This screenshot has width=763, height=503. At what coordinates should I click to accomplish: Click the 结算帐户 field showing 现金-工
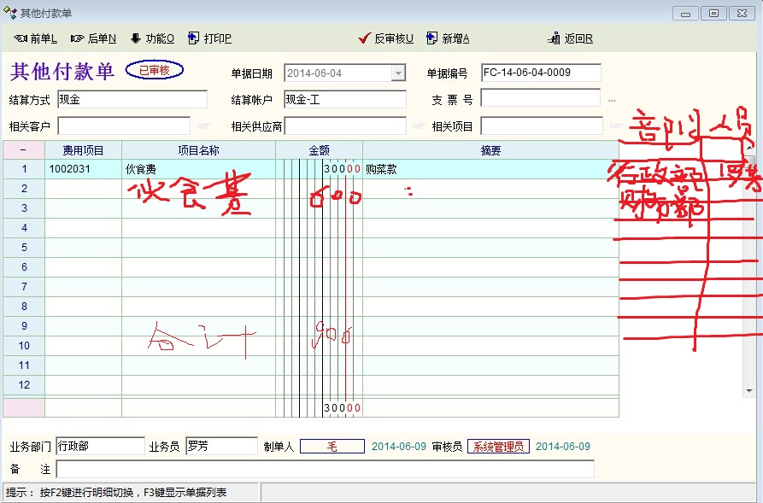pyautogui.click(x=344, y=99)
